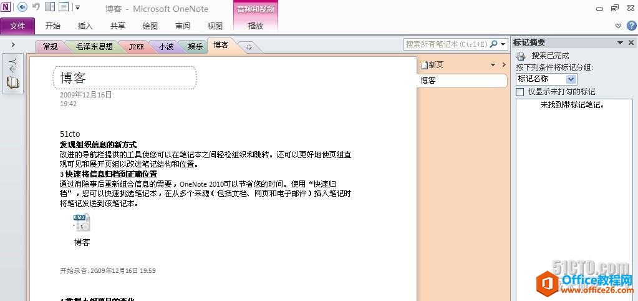Viewport: 638px width, 301px height.
Task: Click the page date 2009年12月16日
Action: pos(86,95)
